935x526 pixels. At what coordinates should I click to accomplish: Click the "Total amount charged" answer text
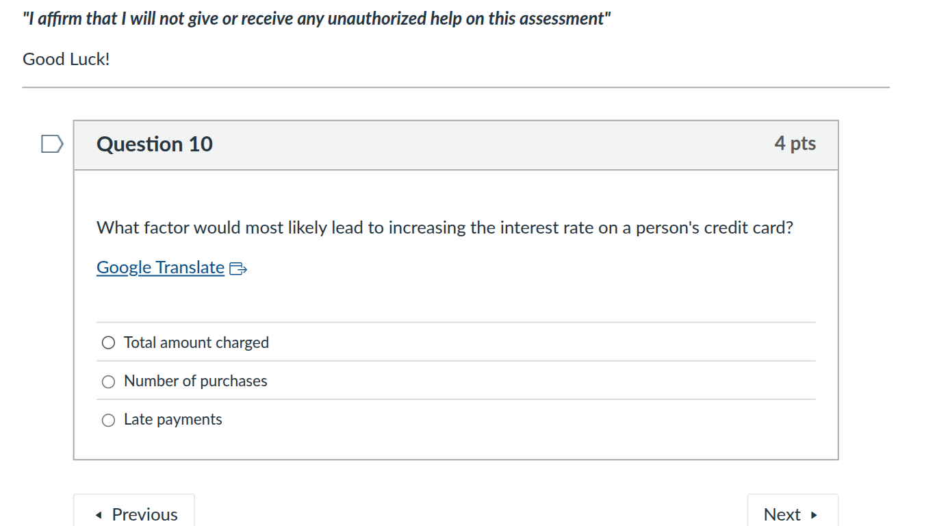[x=196, y=342]
